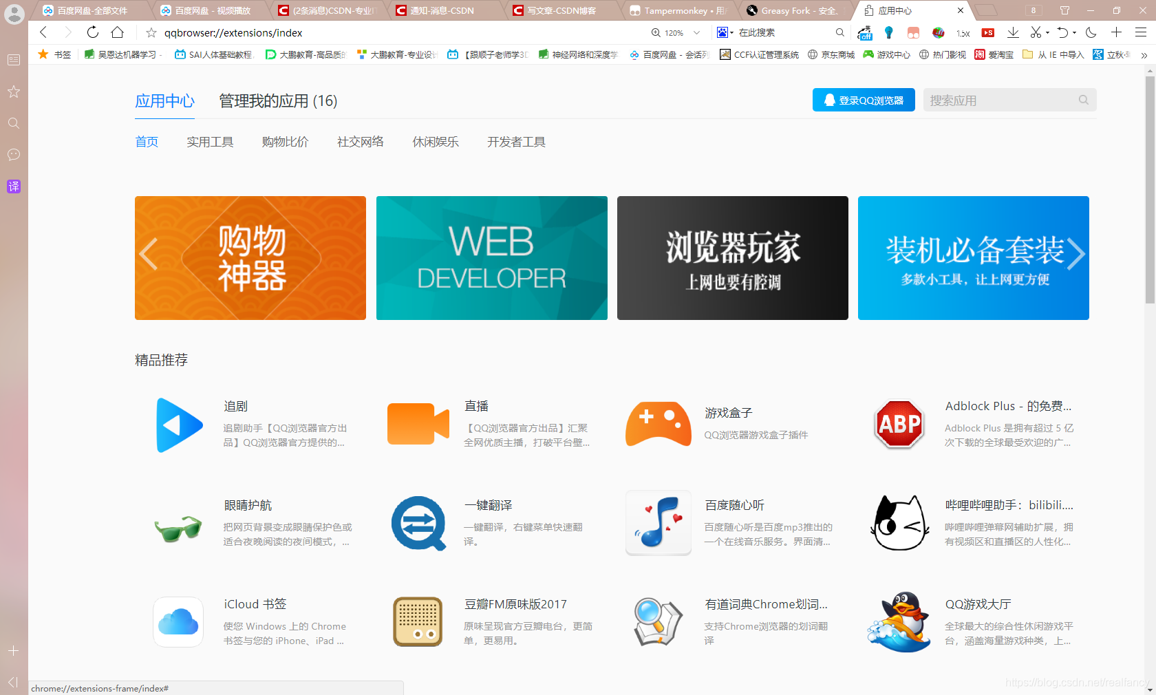Open the 哔哩哔哩助手 cat icon
1156x695 pixels.
[x=899, y=523]
